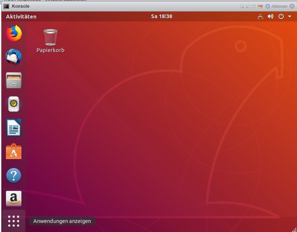Screen dimensions: 297x232
Task: Open the Help question mark icon
Action: (x=14, y=175)
